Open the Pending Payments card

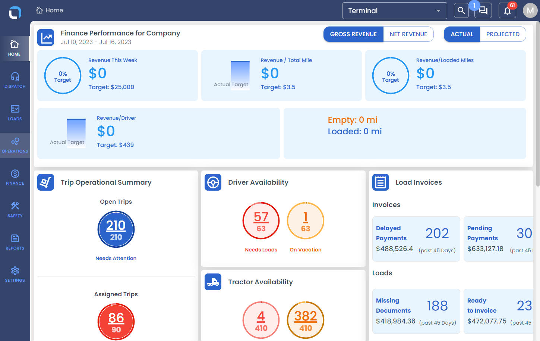(x=498, y=239)
